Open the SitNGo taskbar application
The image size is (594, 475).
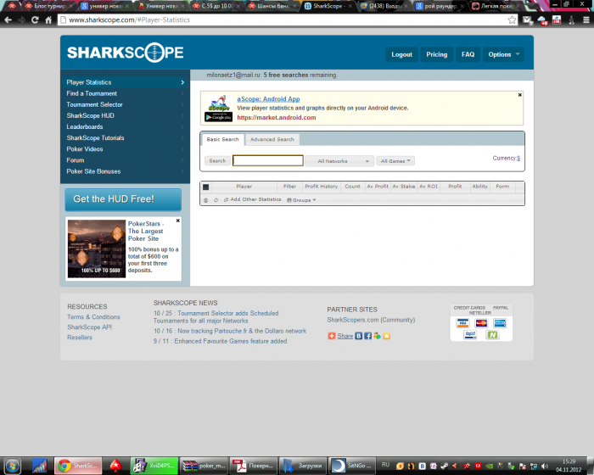[350, 466]
